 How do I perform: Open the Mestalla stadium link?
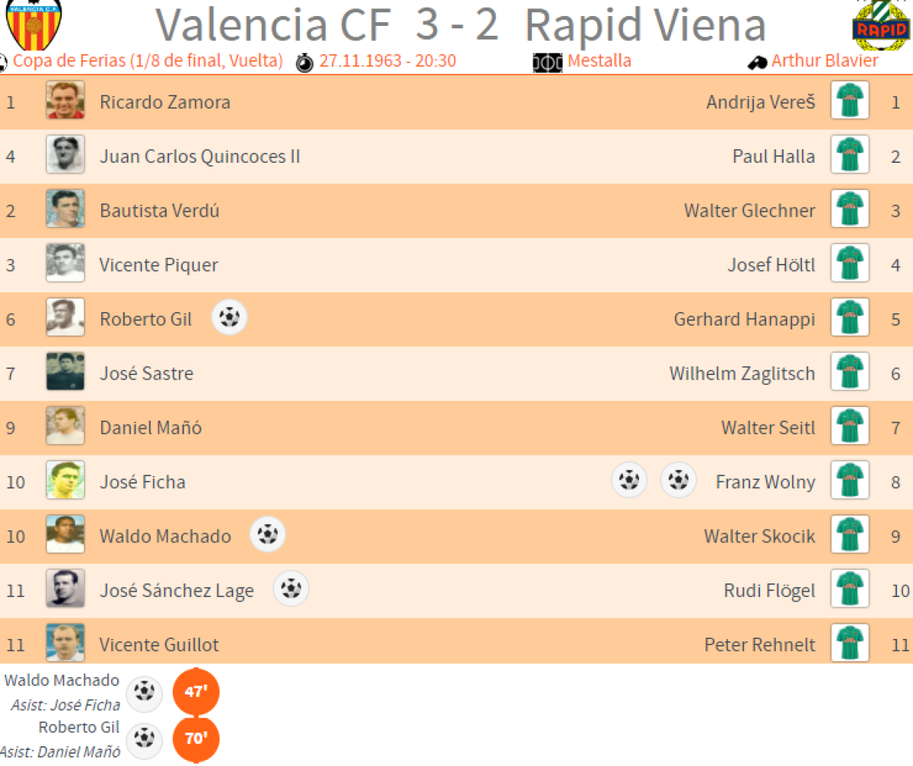[599, 61]
